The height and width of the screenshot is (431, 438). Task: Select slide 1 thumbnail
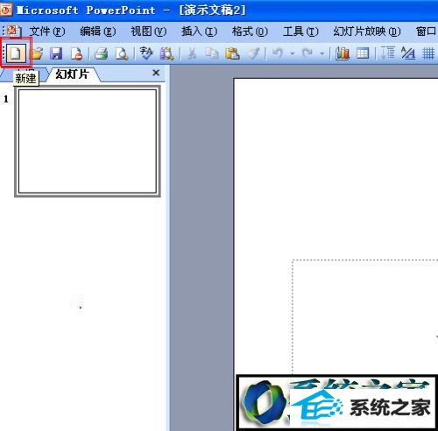[x=88, y=141]
